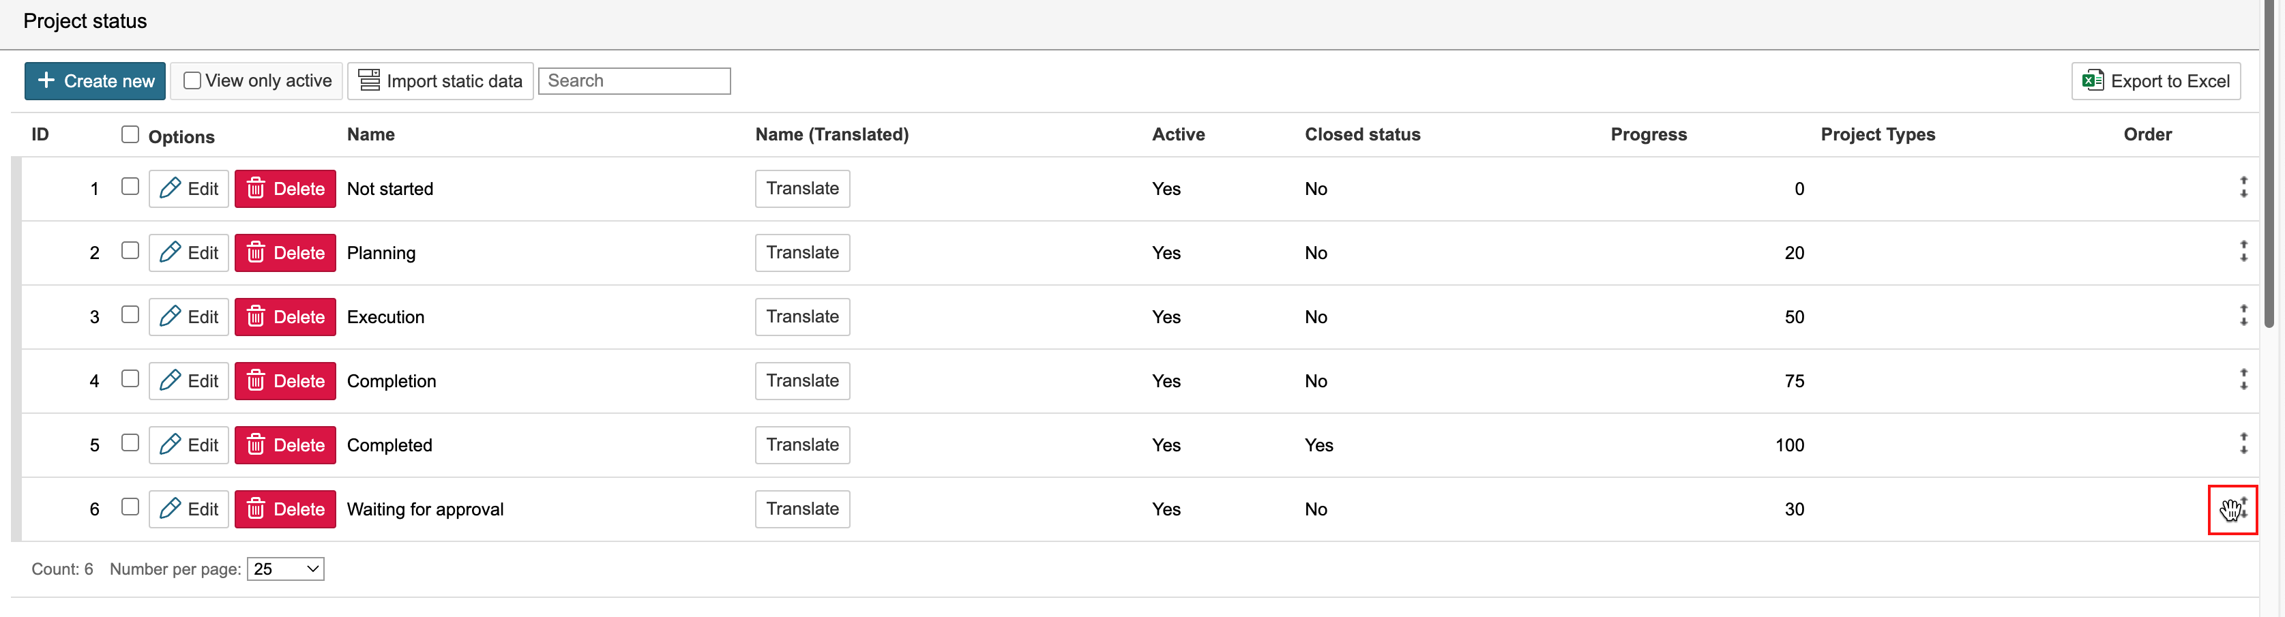Image resolution: width=2285 pixels, height=617 pixels.
Task: Click the reorder handle for Completion row
Action: [2243, 380]
